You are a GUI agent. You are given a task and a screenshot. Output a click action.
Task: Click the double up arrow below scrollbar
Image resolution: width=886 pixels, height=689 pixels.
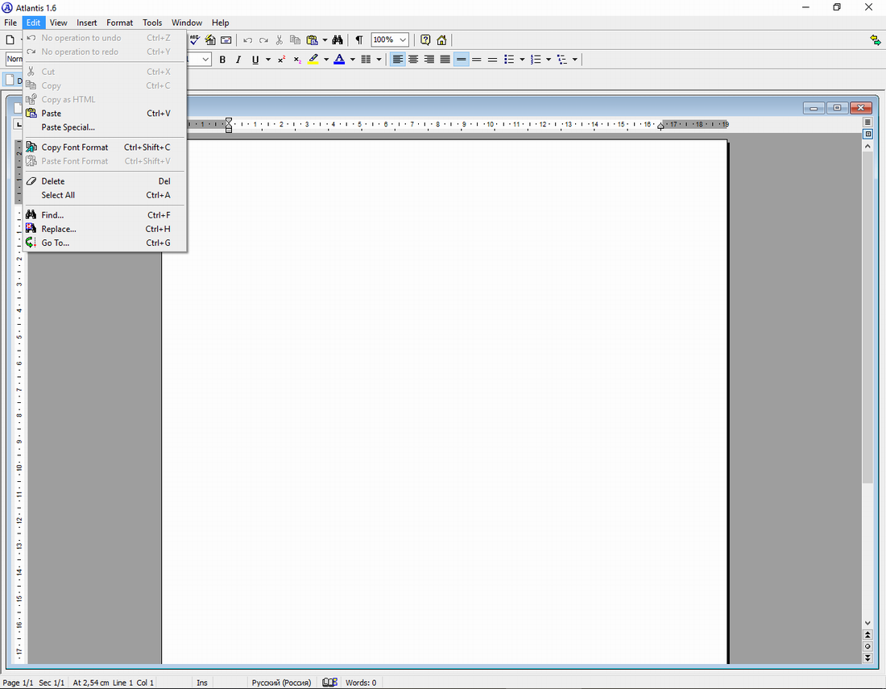(867, 635)
